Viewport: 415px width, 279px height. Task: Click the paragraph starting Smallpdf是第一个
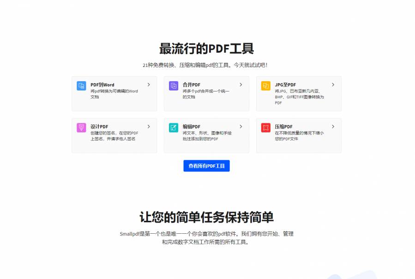pyautogui.click(x=206, y=238)
